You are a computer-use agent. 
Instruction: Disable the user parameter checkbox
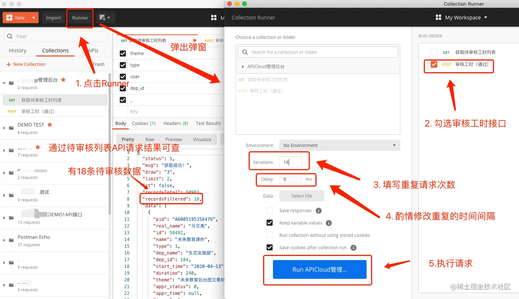[x=123, y=77]
